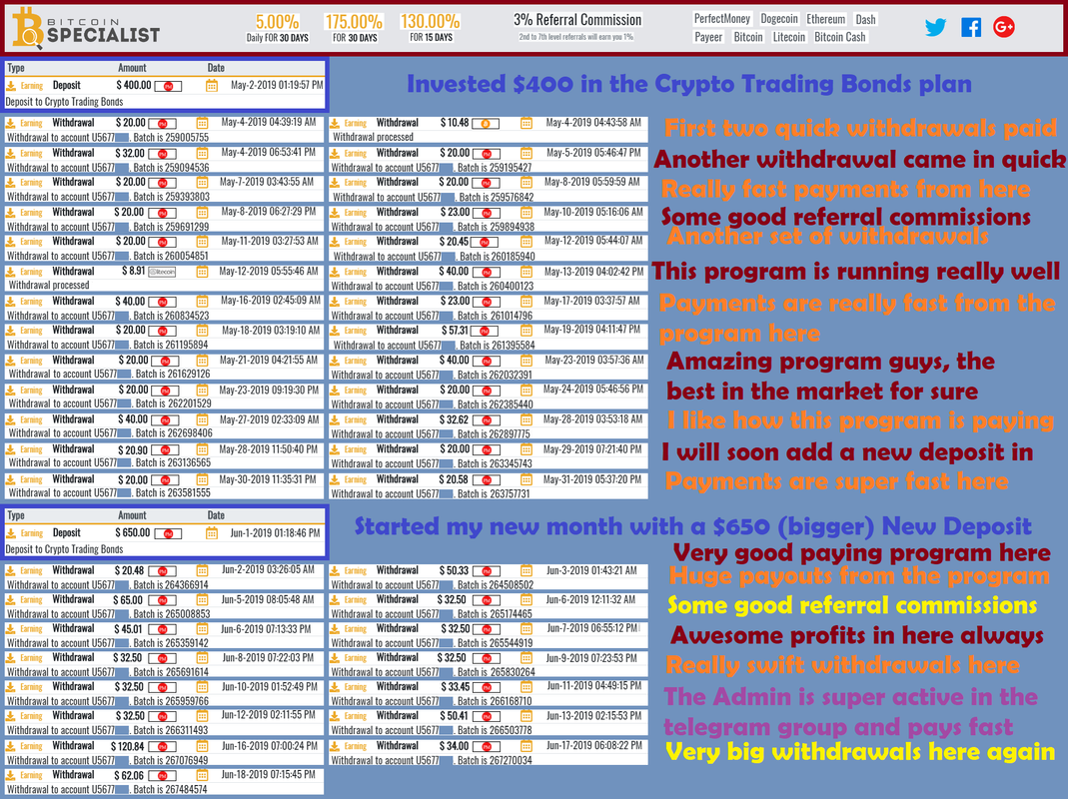Click the Bitcoin coin icon next to $10.48

(486, 123)
